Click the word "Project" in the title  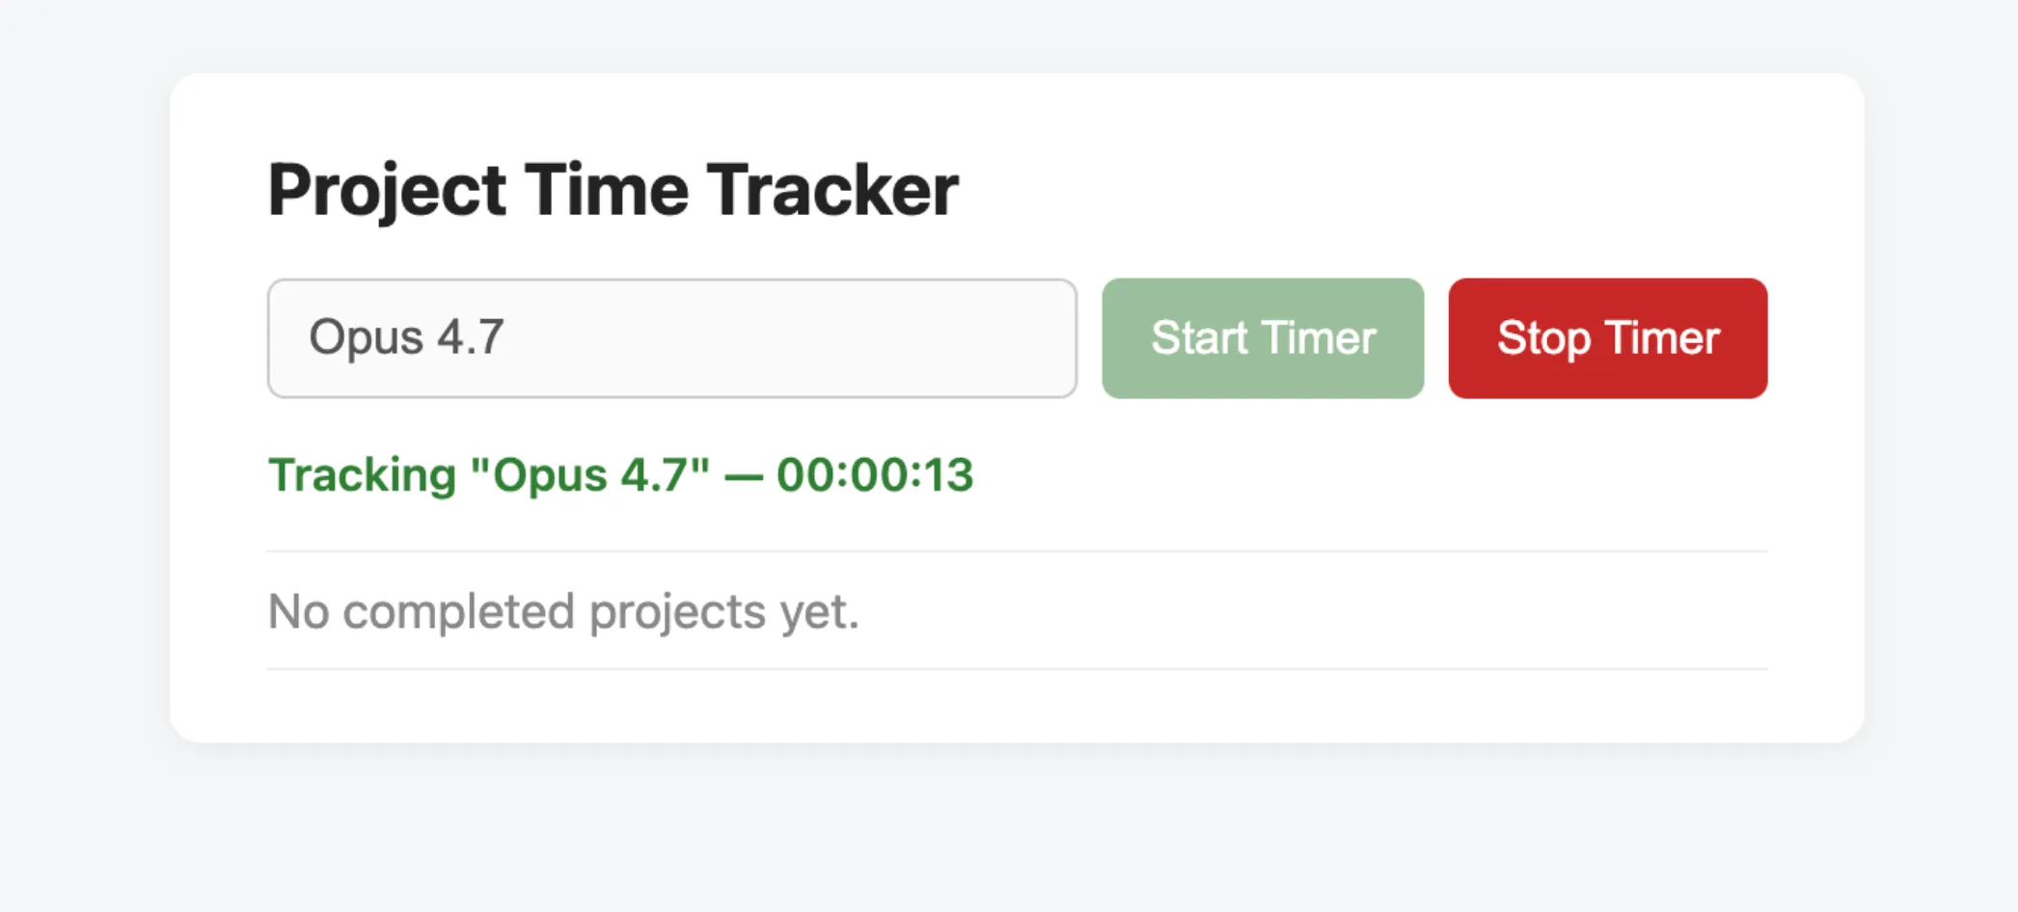click(x=386, y=190)
